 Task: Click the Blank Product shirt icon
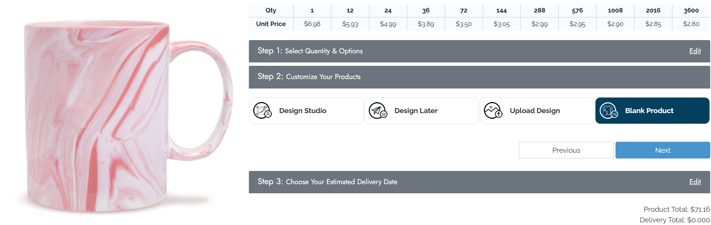tap(608, 111)
